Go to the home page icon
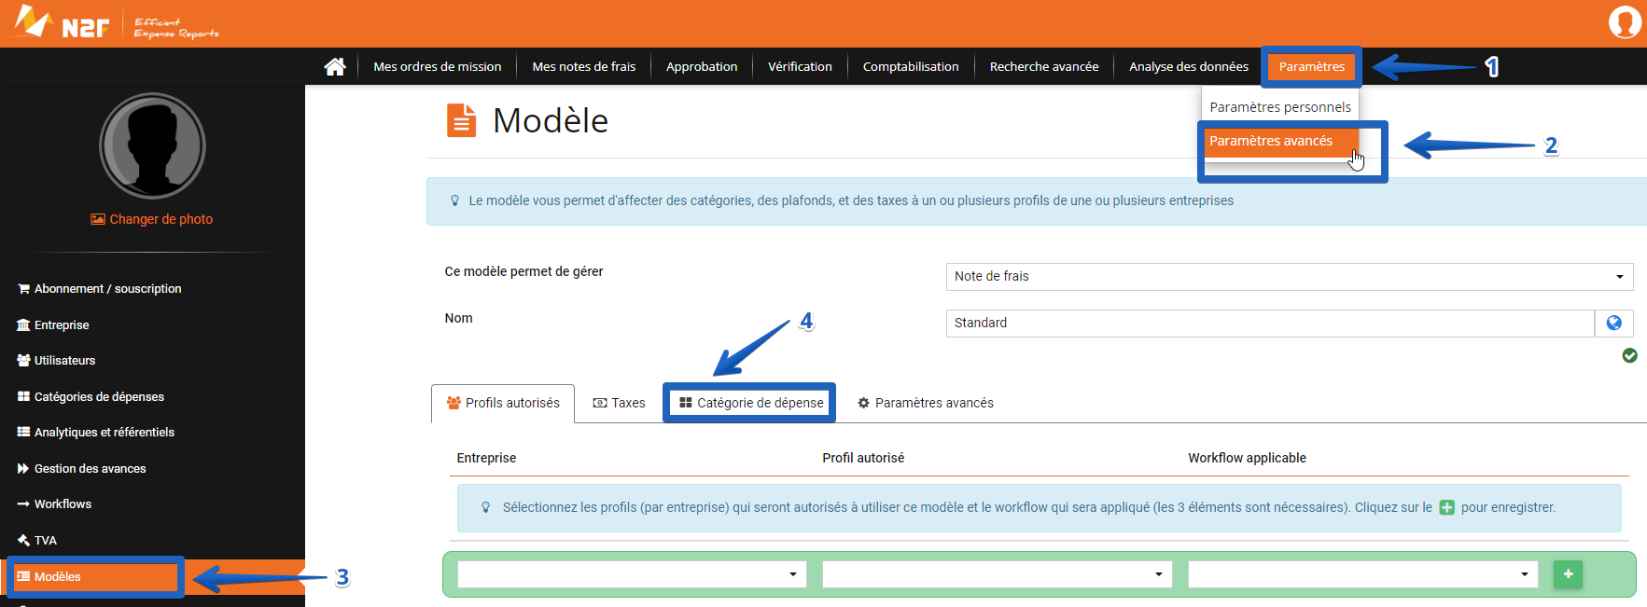 click(335, 66)
